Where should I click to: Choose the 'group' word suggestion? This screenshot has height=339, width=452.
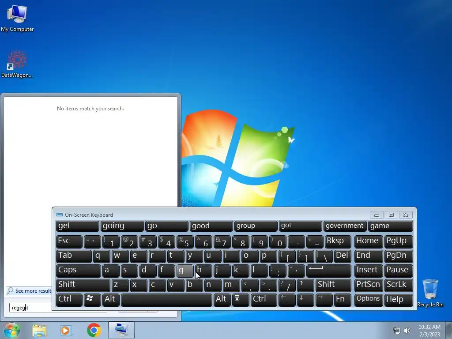(x=256, y=226)
